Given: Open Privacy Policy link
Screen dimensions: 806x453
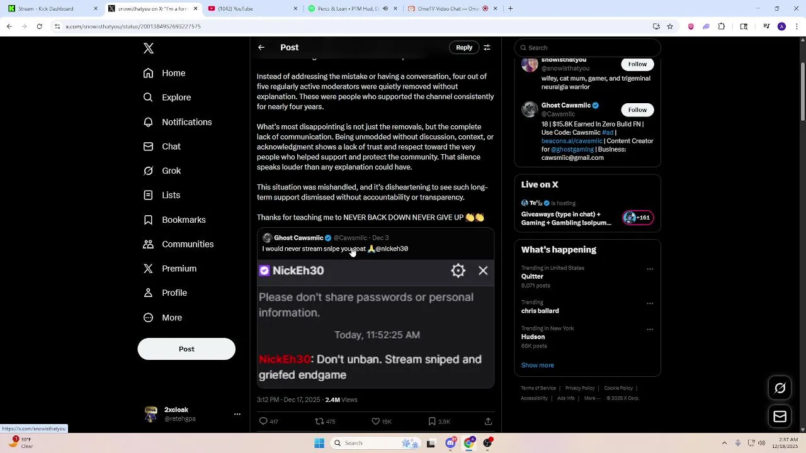Looking at the screenshot, I should point(580,388).
